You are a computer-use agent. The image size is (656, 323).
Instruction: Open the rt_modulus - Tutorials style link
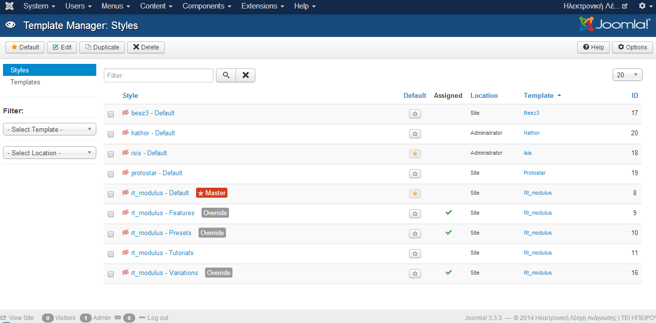pos(162,253)
